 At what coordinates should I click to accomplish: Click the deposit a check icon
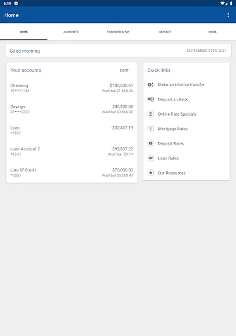tap(151, 99)
